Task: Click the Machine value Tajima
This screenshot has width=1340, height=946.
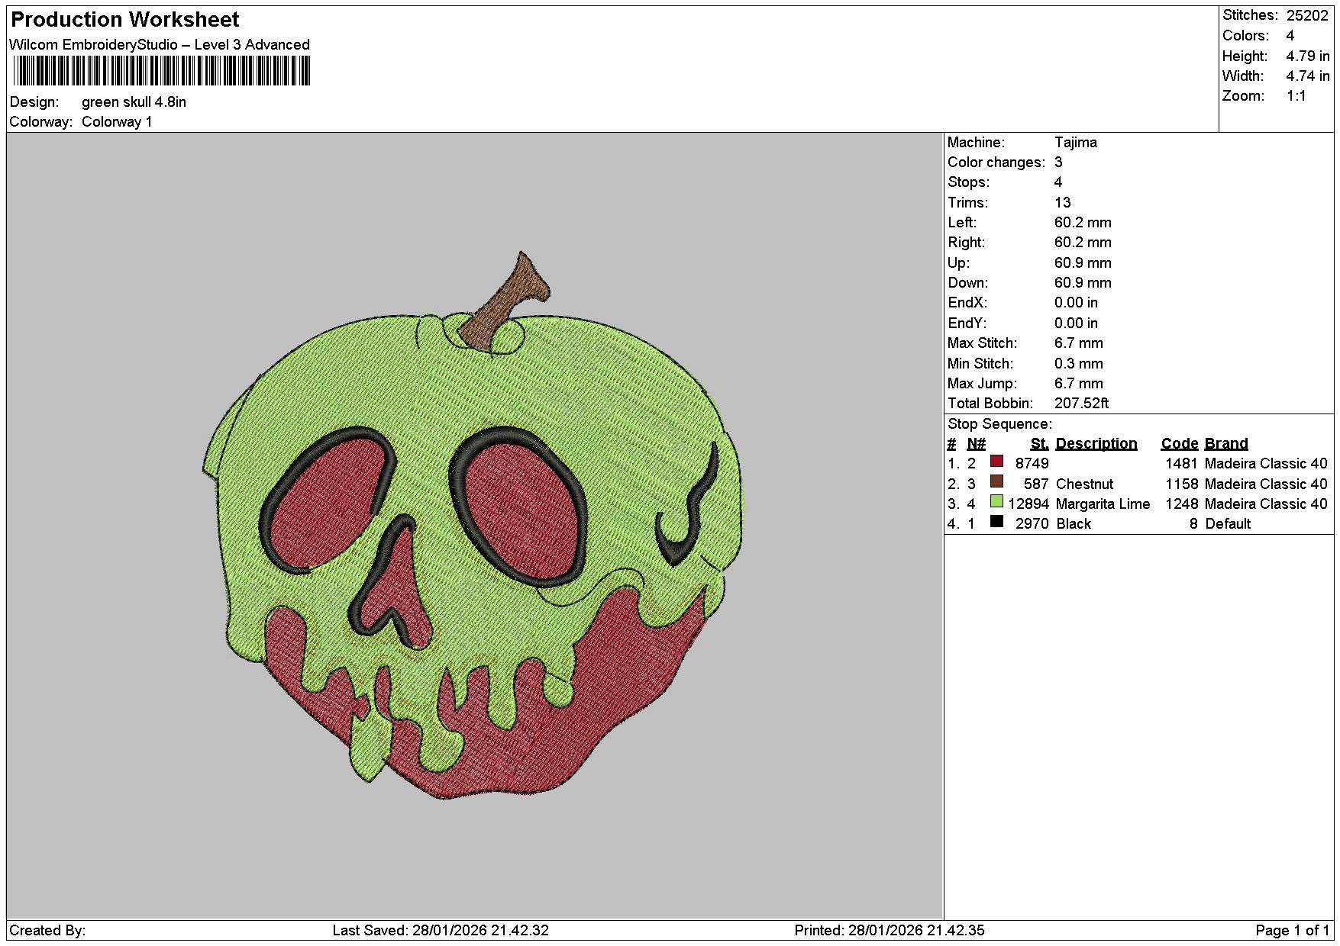Action: tap(1075, 142)
